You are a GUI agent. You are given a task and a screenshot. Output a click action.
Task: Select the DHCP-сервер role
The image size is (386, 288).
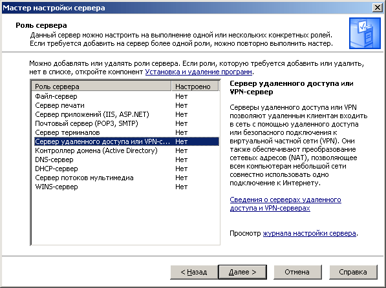pos(127,169)
